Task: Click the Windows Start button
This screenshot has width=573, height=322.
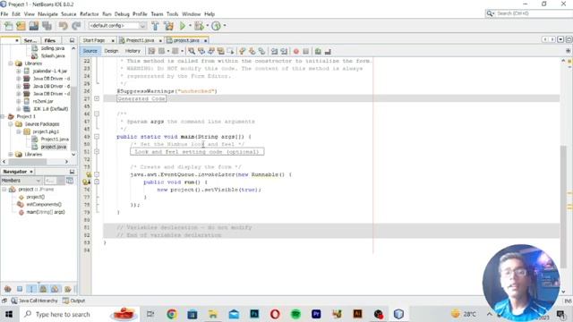Action: click(x=9, y=314)
